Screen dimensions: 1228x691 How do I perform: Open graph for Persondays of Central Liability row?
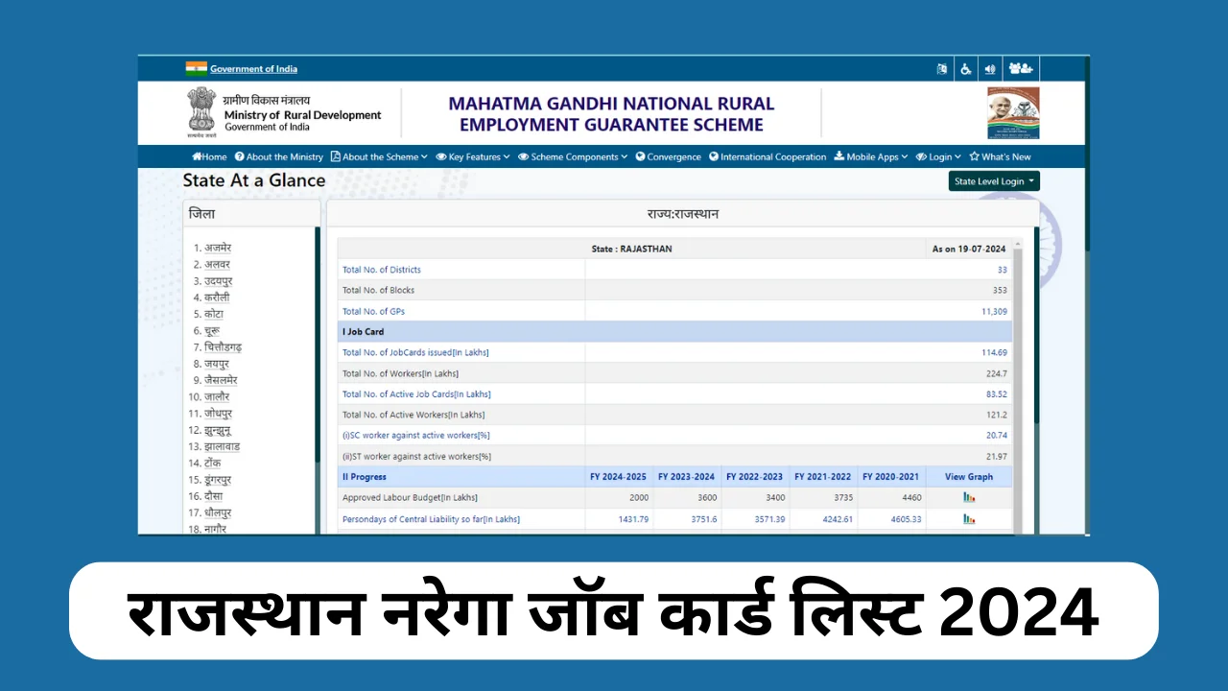point(969,519)
